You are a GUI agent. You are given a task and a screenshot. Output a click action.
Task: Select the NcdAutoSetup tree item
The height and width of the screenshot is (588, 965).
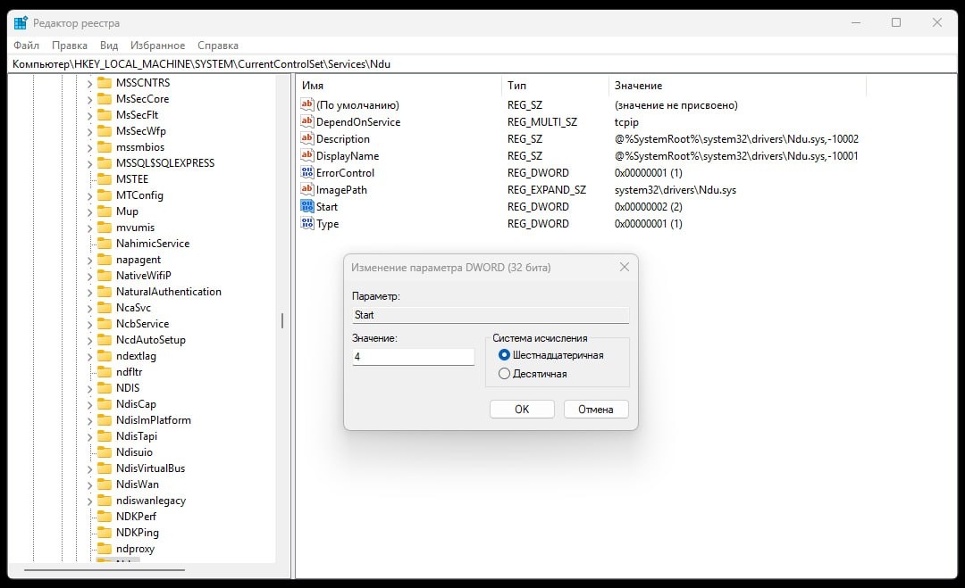(x=151, y=340)
